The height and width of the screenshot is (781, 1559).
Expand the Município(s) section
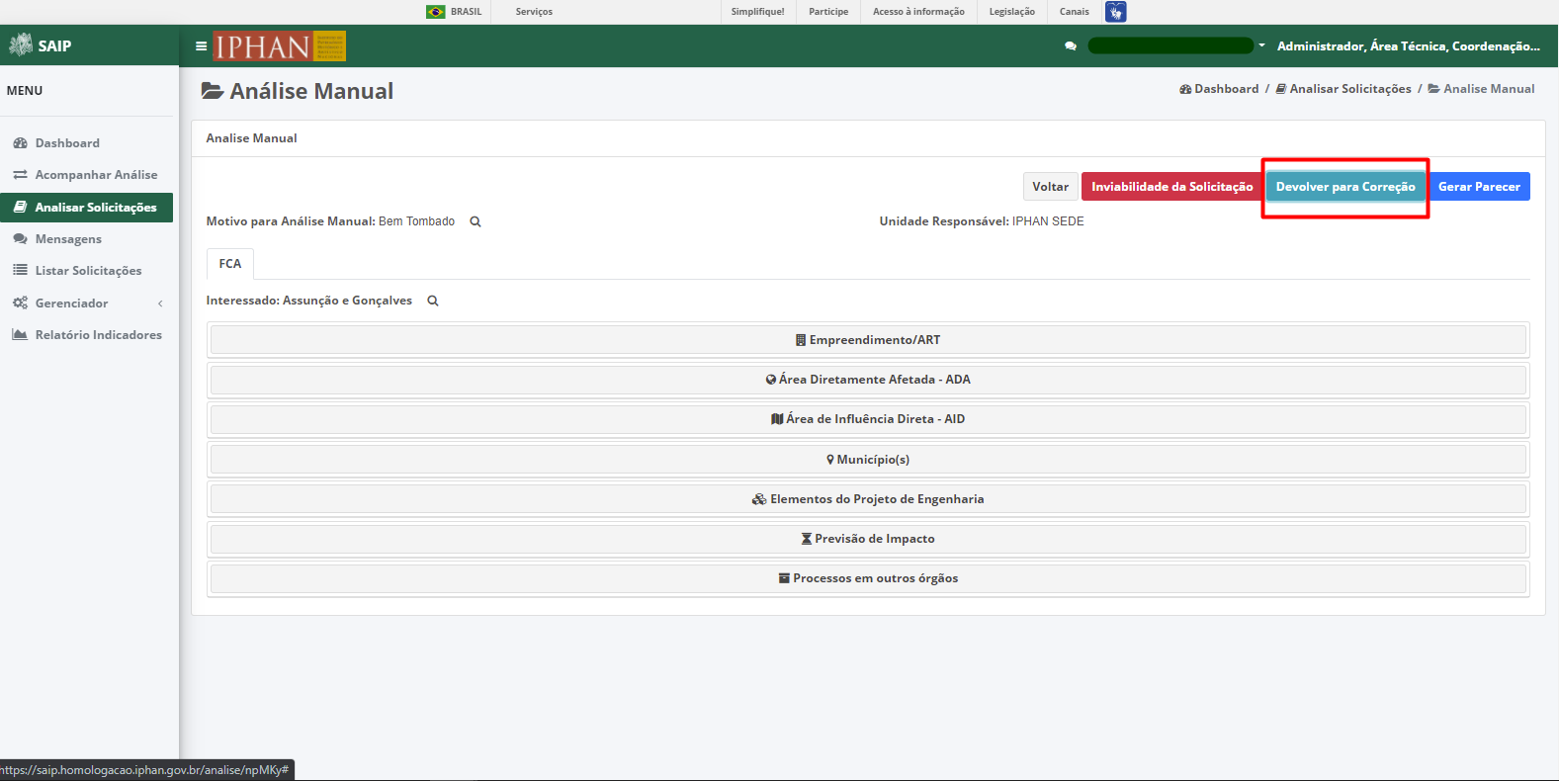coord(868,460)
